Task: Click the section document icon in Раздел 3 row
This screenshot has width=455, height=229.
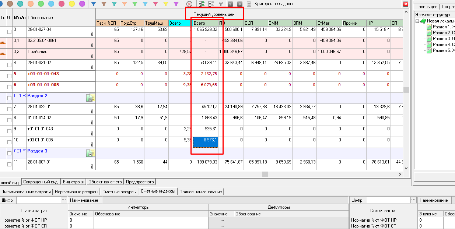Action: click(x=91, y=153)
